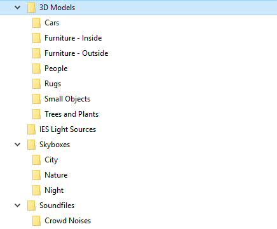Click the Night folder icon
277x229 pixels.
[x=36, y=190]
